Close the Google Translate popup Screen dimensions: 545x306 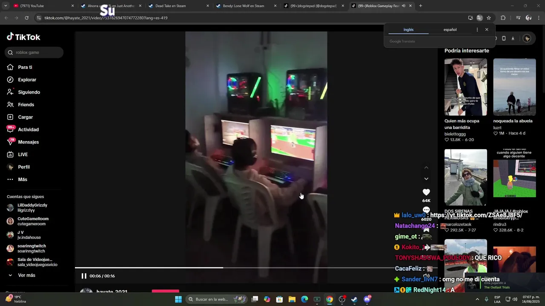(487, 30)
